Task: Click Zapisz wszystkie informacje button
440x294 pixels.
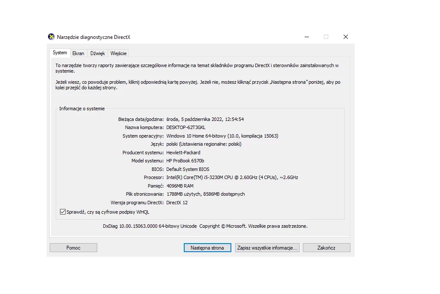Action: click(x=267, y=248)
